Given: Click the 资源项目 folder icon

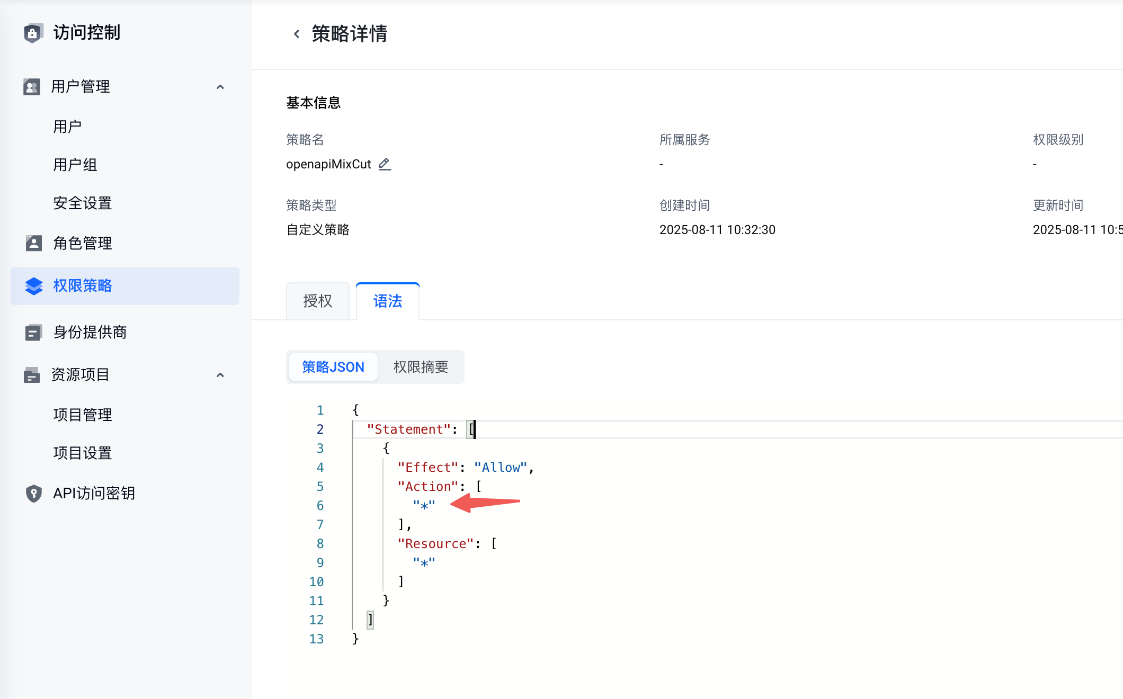Looking at the screenshot, I should click(x=32, y=375).
